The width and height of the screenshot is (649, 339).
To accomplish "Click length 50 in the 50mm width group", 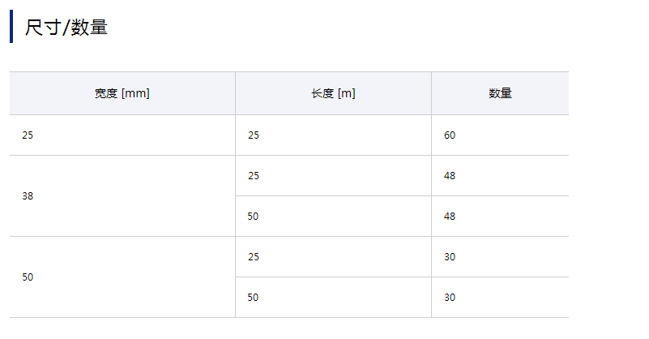I will [x=254, y=298].
